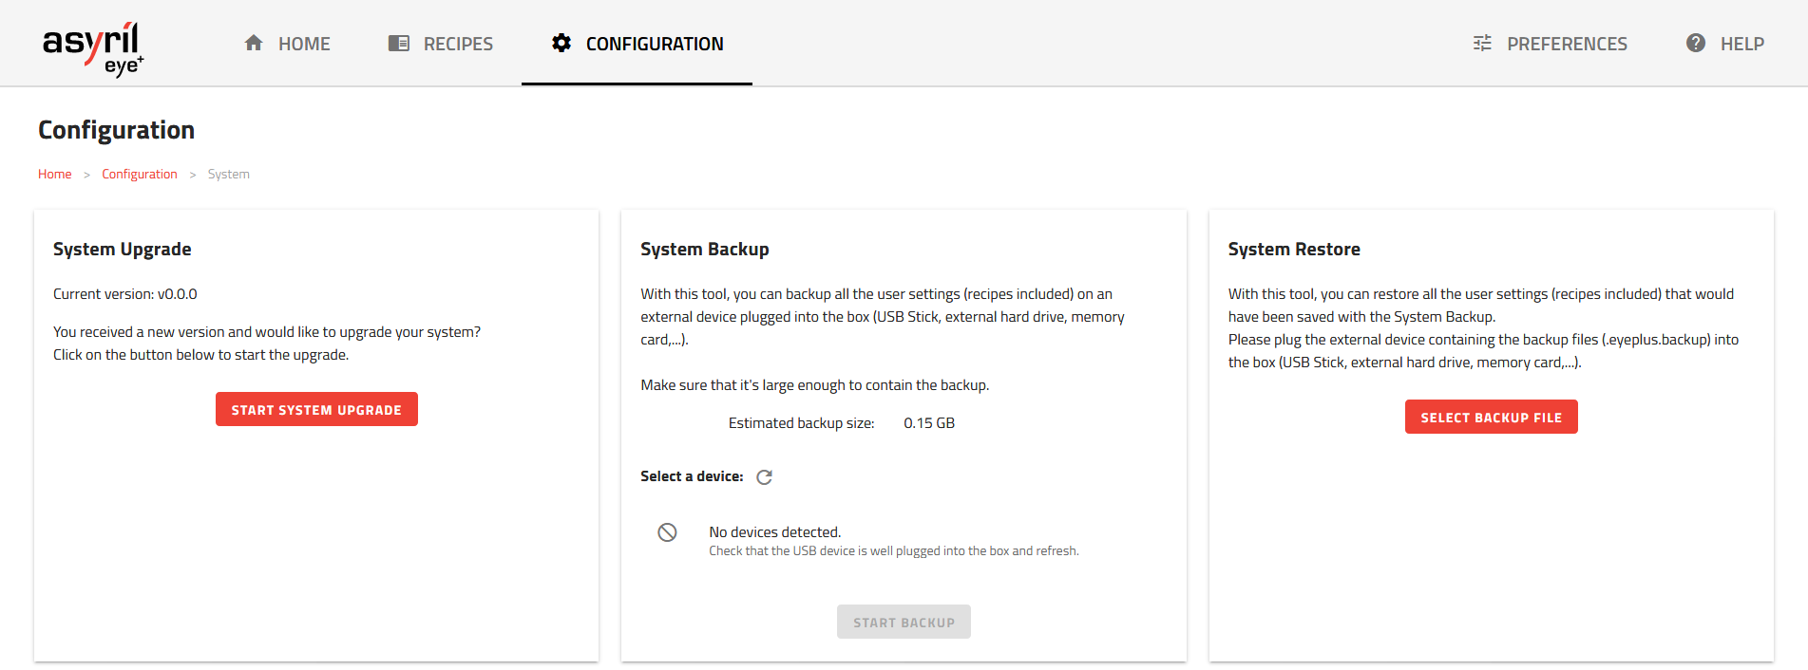Click the preferences sliders icon
Screen dimensions: 1808x670
click(x=1482, y=43)
